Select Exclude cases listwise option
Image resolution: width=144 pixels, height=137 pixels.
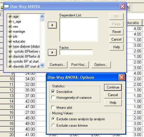(x=53, y=125)
